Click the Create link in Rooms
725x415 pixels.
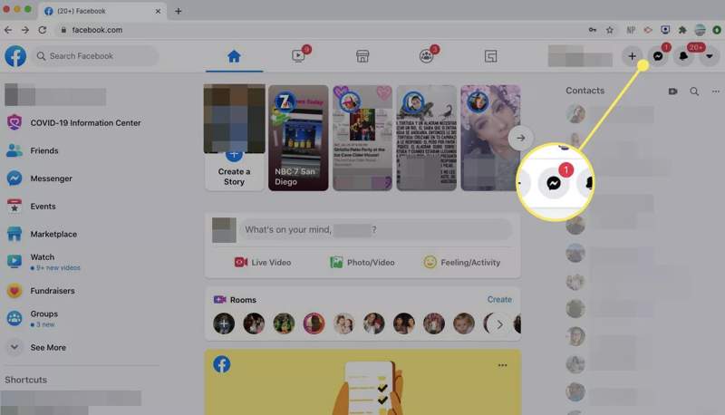click(499, 299)
